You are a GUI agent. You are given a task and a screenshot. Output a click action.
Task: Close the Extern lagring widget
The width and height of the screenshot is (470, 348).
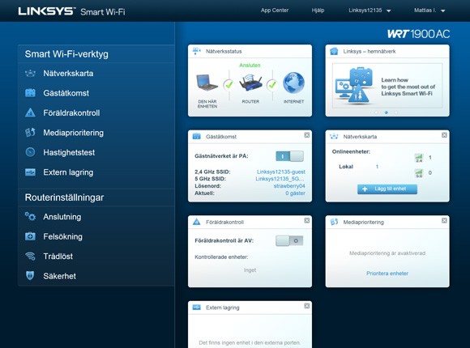(307, 306)
